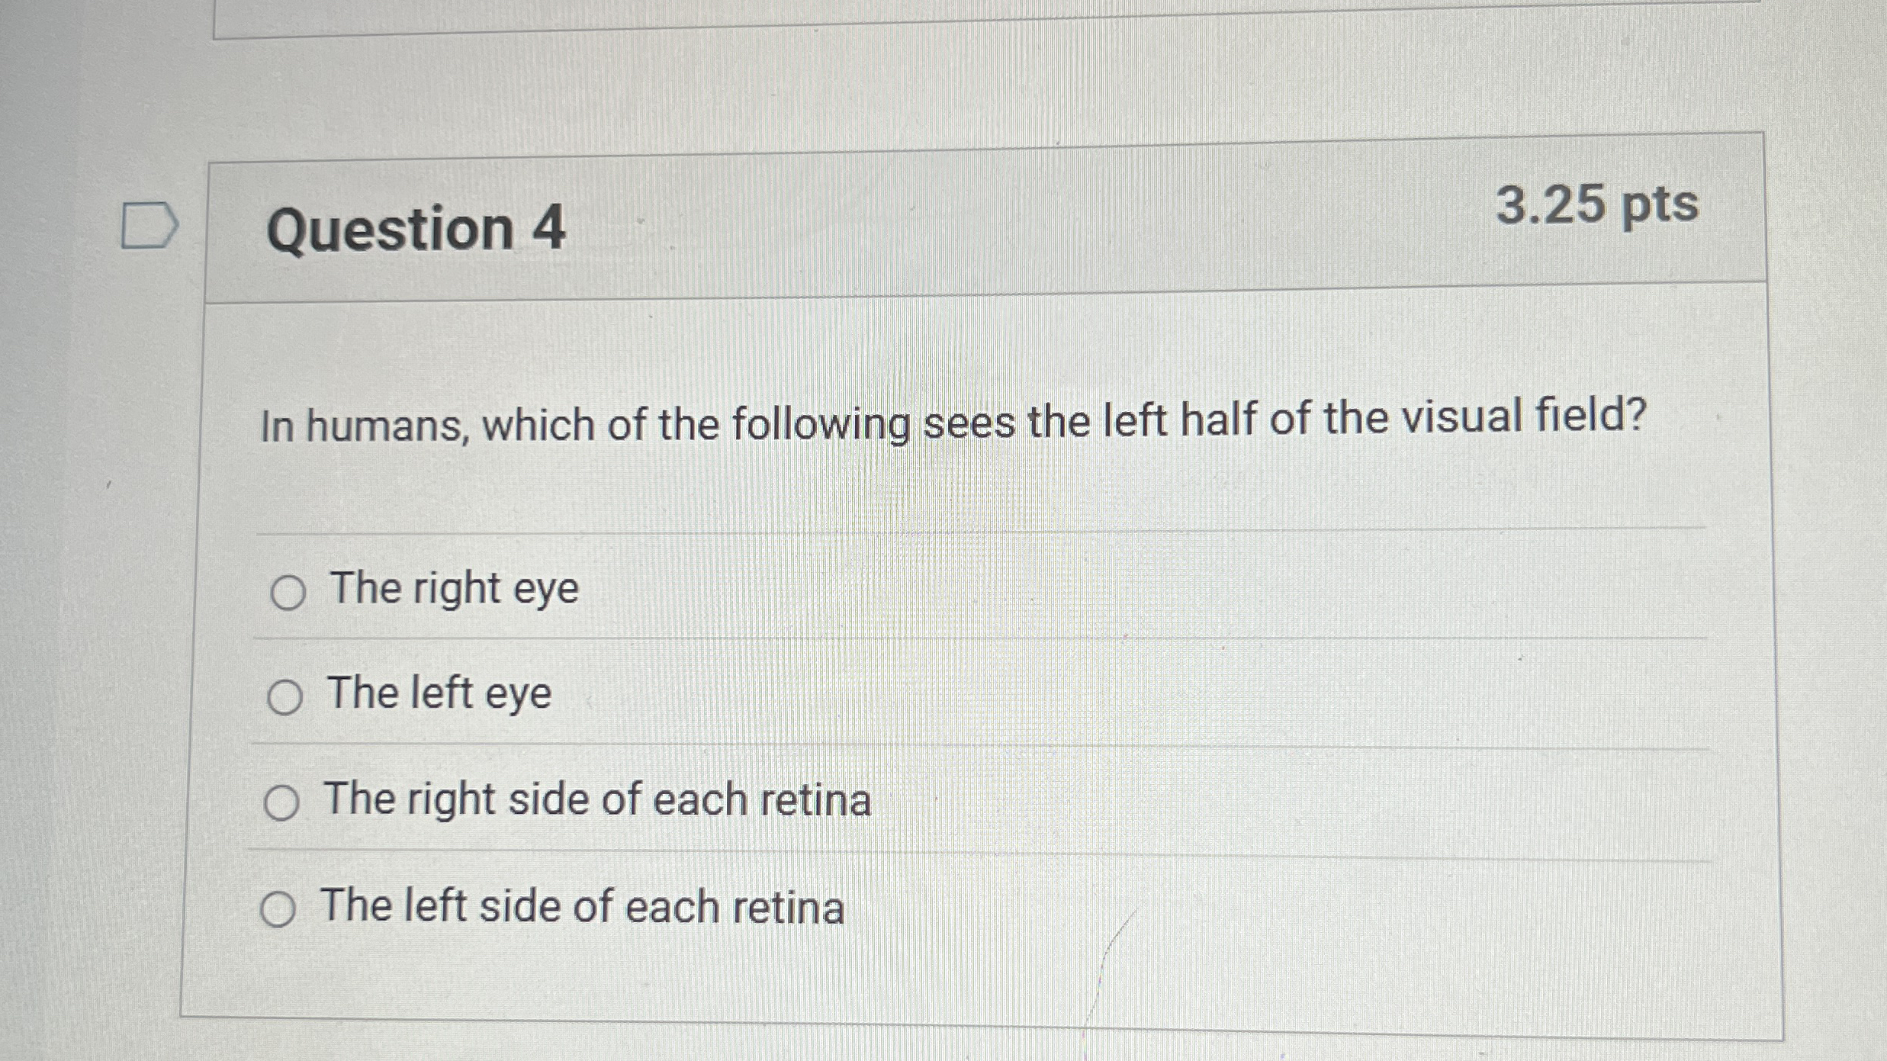
Task: Flag Question 4 using the bookmark icon
Action: (150, 225)
